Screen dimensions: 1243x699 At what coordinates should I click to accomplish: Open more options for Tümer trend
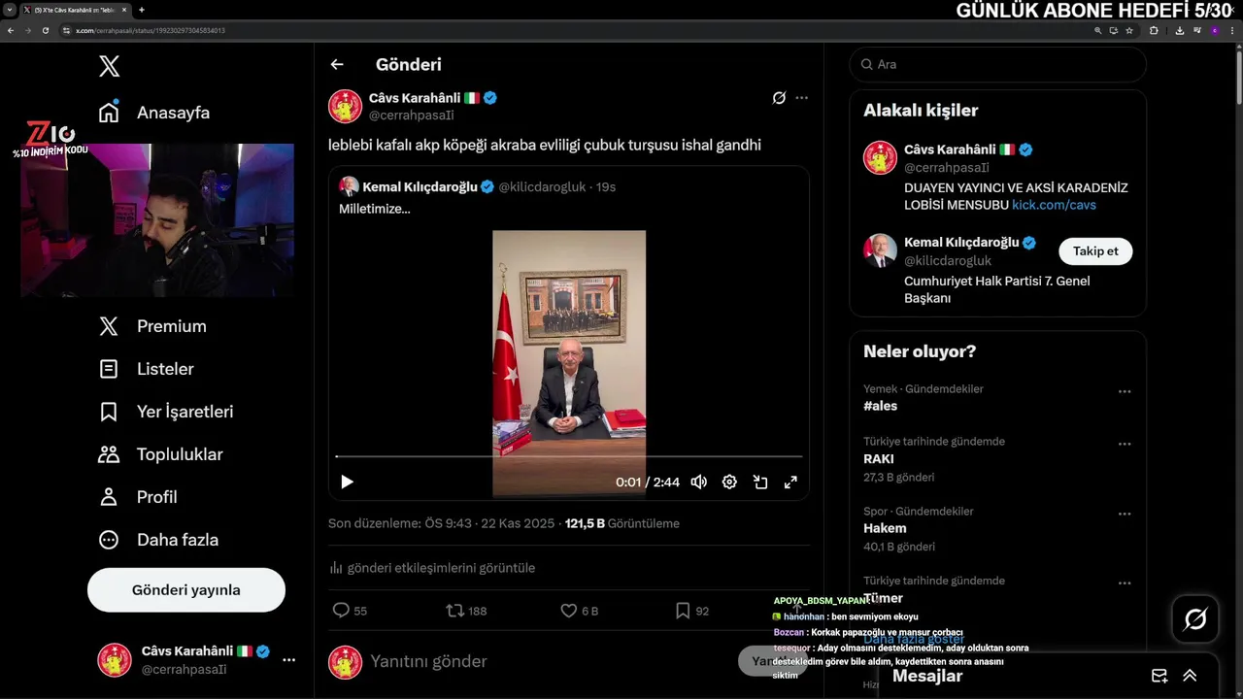pyautogui.click(x=1125, y=583)
